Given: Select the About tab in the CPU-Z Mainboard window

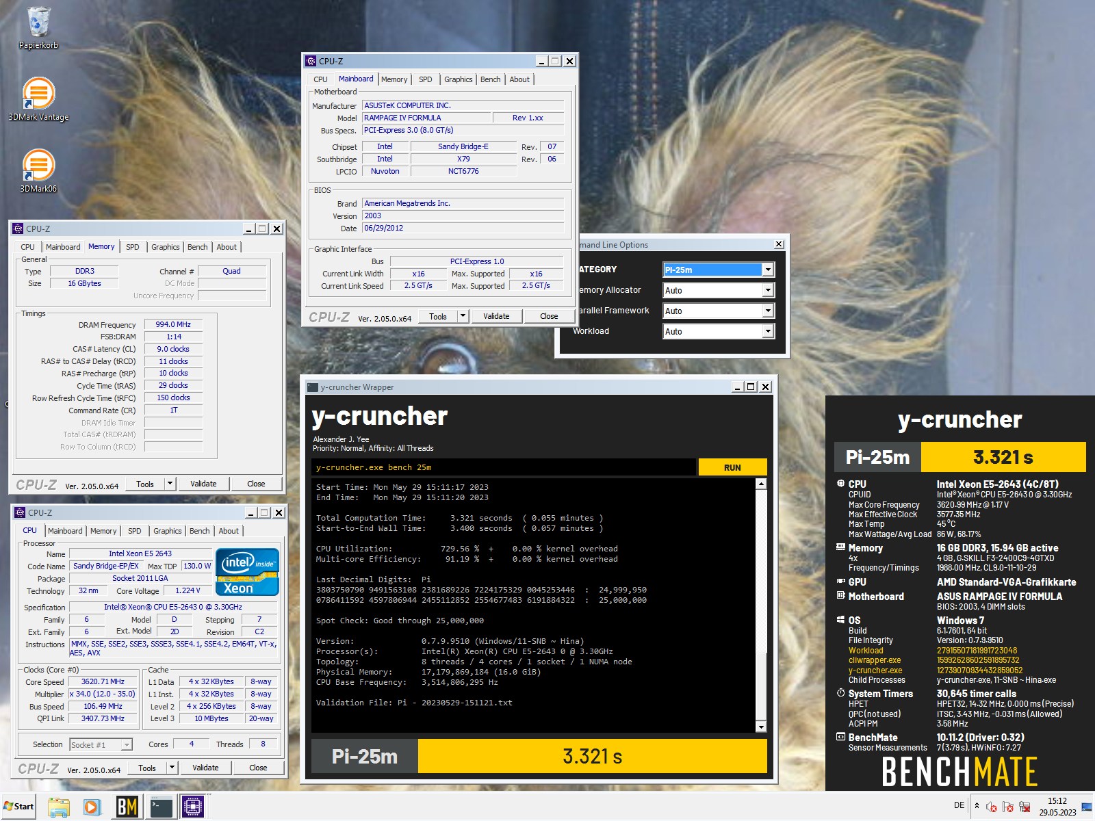Looking at the screenshot, I should click(519, 79).
